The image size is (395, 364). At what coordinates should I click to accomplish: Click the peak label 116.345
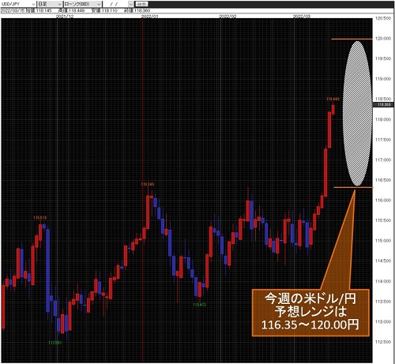[x=148, y=184]
